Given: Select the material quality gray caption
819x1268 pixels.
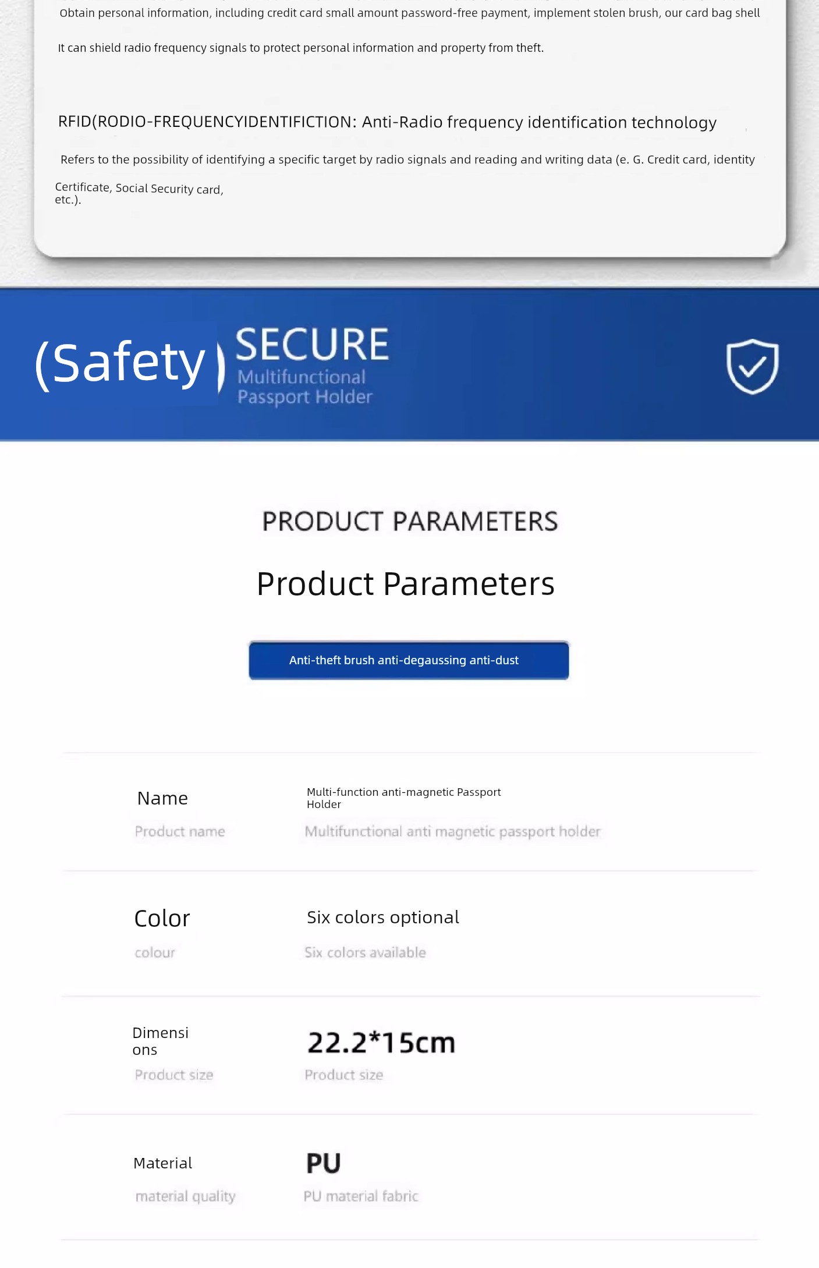Looking at the screenshot, I should [185, 1196].
